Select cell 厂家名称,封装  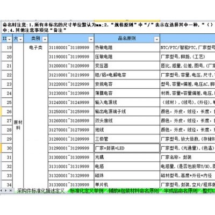pyautogui.click(x=188, y=157)
